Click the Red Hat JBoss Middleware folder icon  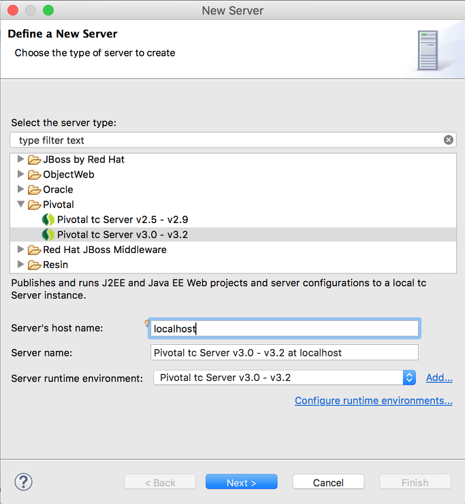tap(34, 250)
